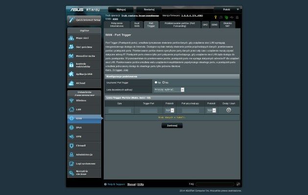Switch to DDNS tab

tap(214, 25)
